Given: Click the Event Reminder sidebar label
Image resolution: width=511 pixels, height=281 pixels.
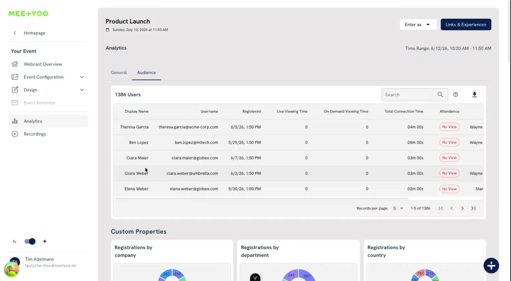Looking at the screenshot, I should (x=40, y=103).
